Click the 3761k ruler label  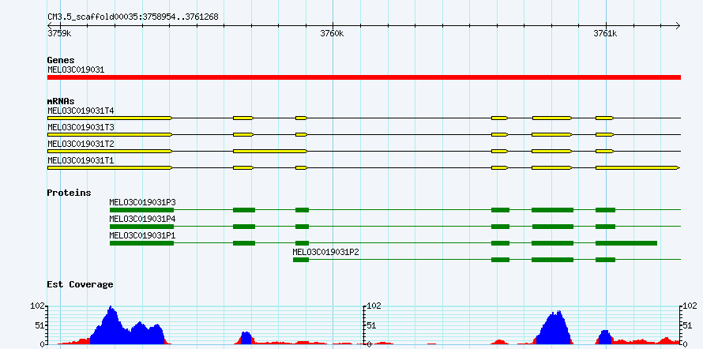click(x=605, y=33)
